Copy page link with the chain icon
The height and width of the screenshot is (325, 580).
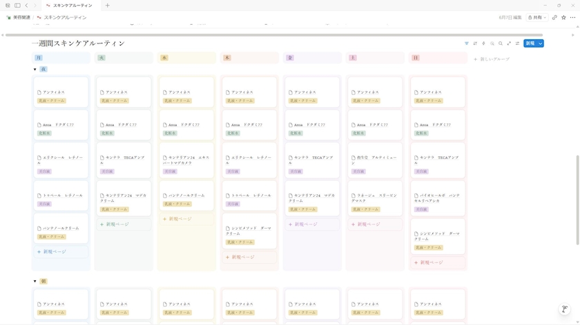click(x=554, y=17)
